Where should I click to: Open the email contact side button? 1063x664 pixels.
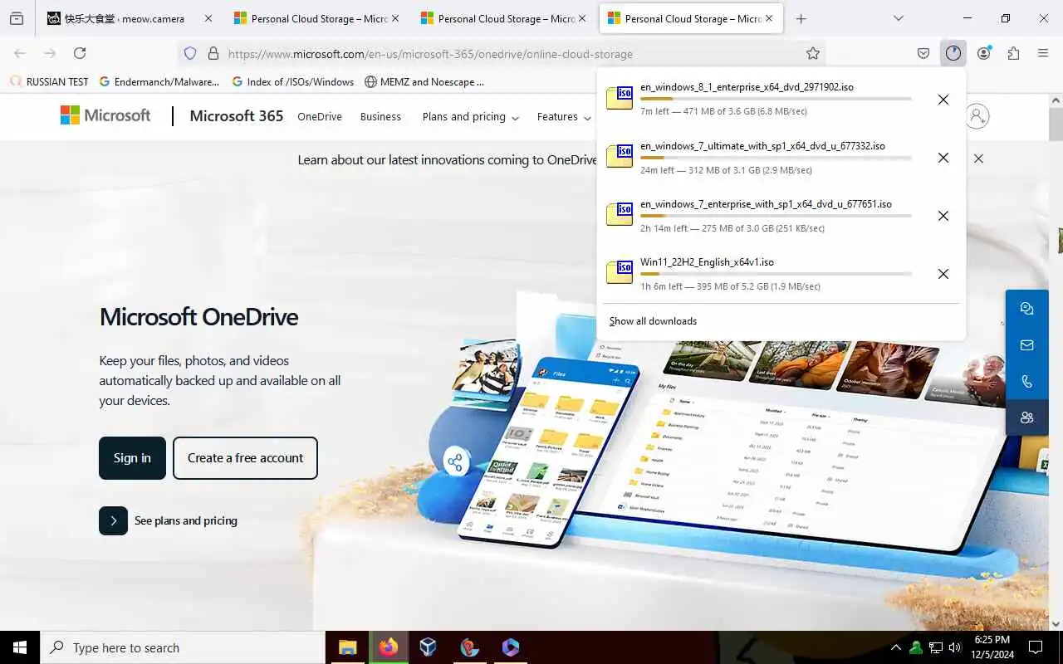click(1027, 345)
